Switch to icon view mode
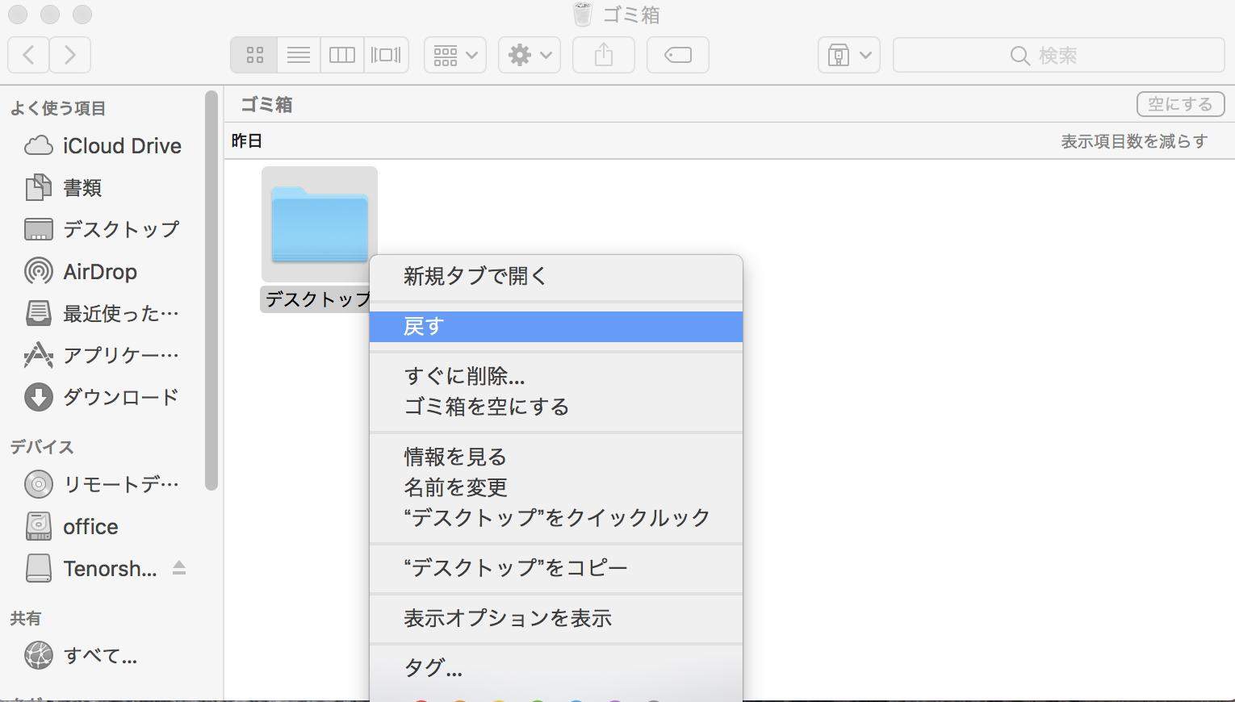 254,55
